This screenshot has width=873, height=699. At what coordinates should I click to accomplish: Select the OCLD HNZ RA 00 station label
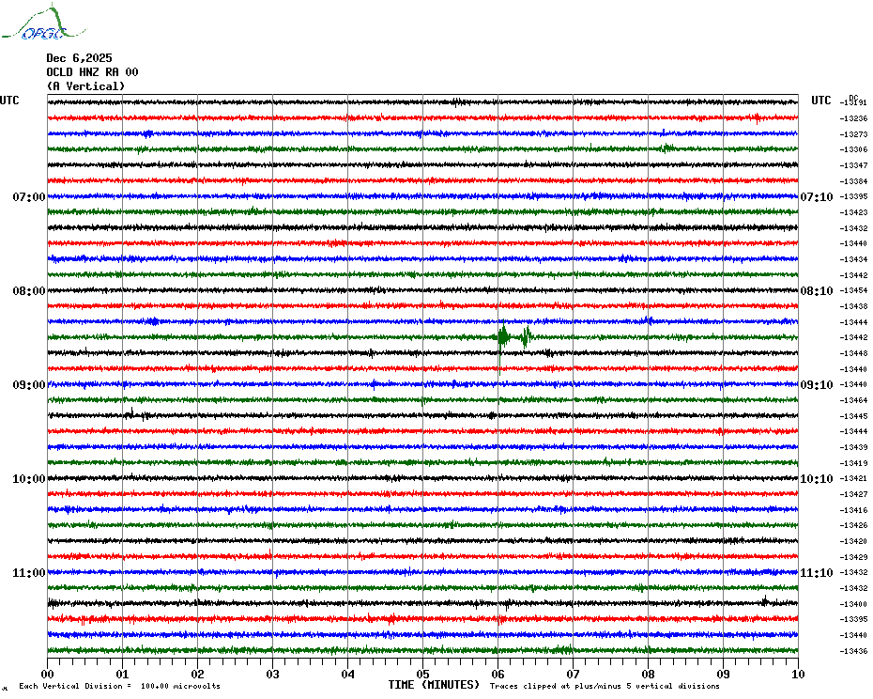92,72
